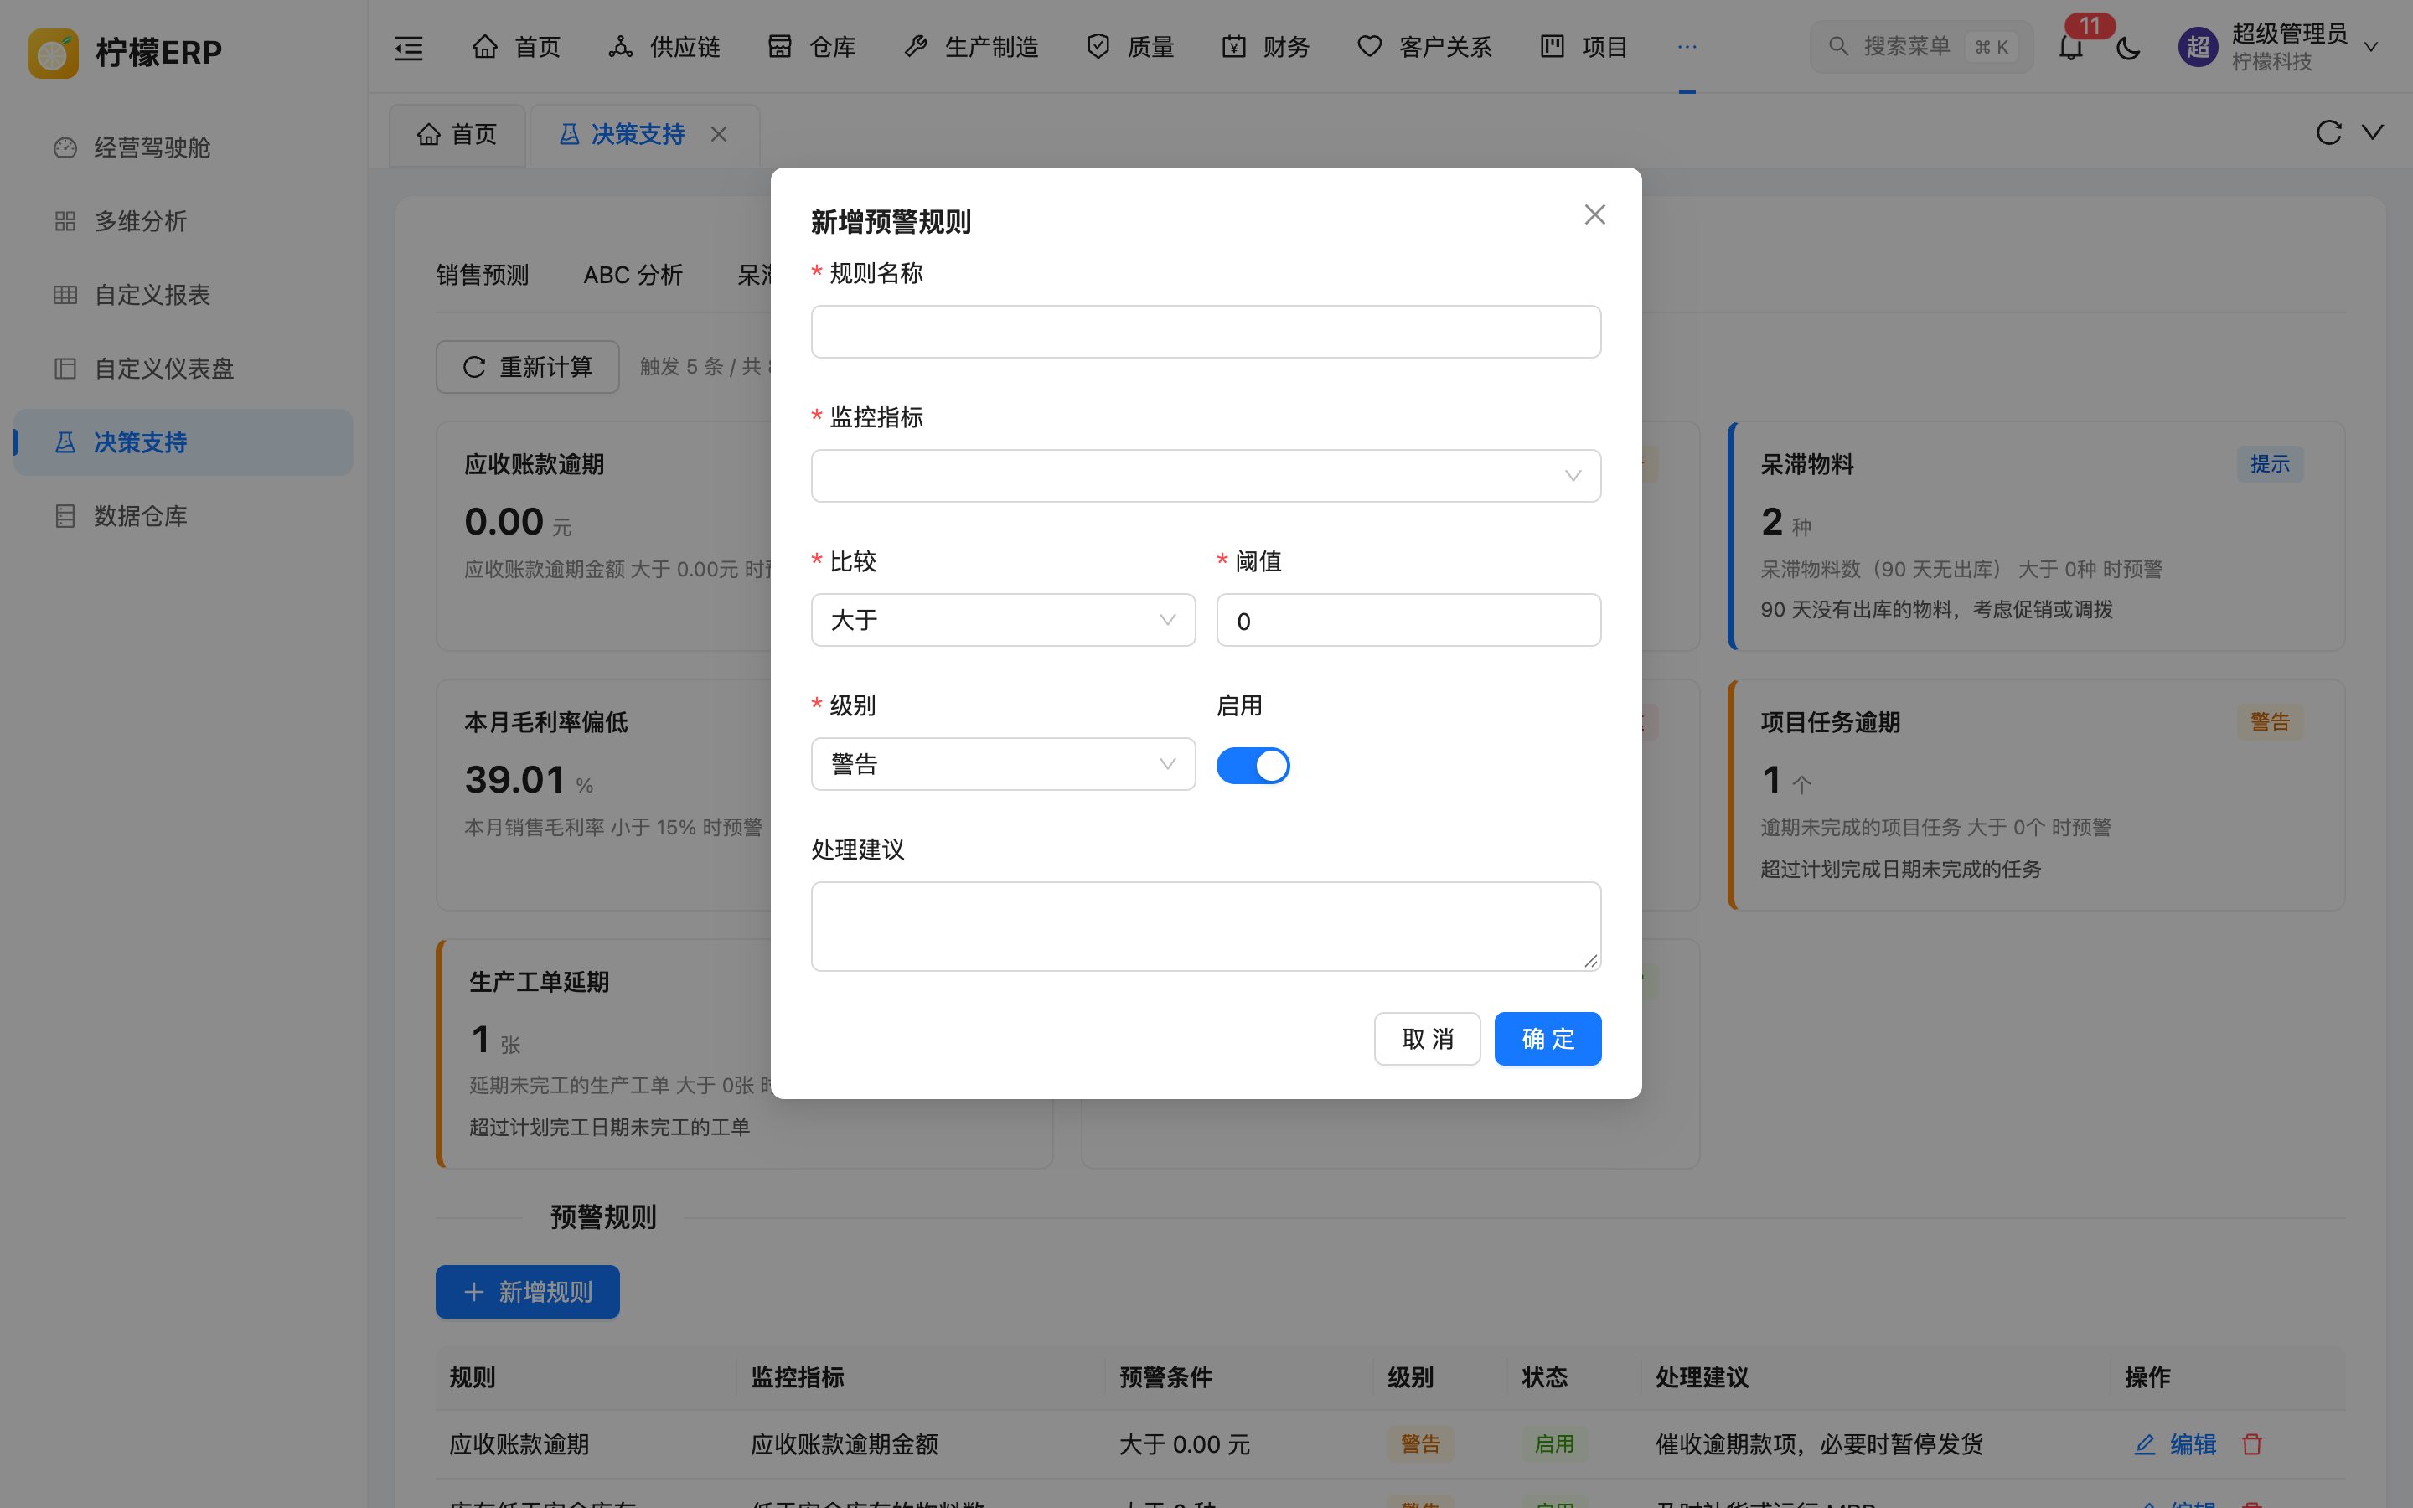This screenshot has width=2413, height=1508.
Task: Click the 柠檬ERP logo icon
Action: [x=54, y=52]
